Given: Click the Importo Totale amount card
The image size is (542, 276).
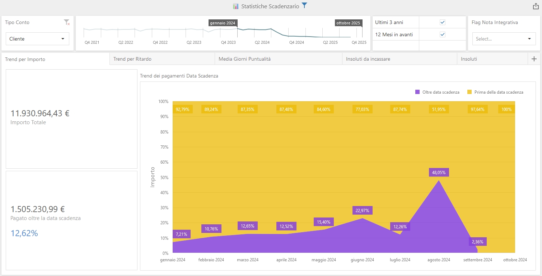Looking at the screenshot, I should coord(40,114).
